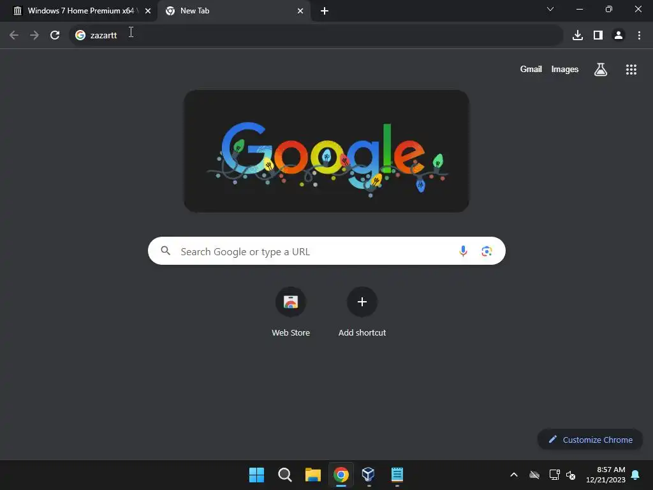Reload the current page
The width and height of the screenshot is (653, 490).
pyautogui.click(x=55, y=35)
